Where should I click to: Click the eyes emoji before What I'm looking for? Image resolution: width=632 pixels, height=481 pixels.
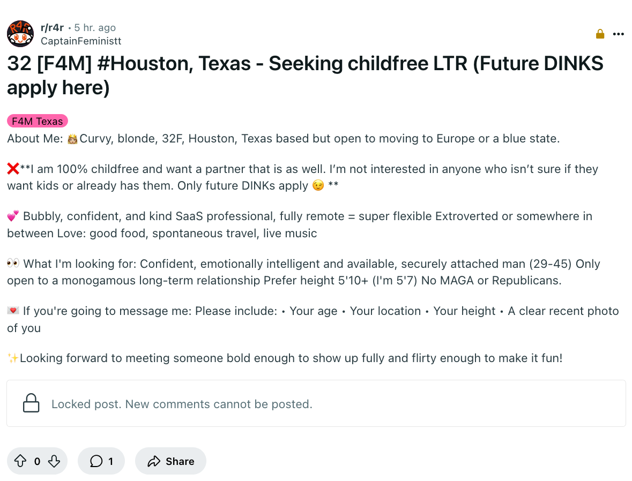point(13,264)
